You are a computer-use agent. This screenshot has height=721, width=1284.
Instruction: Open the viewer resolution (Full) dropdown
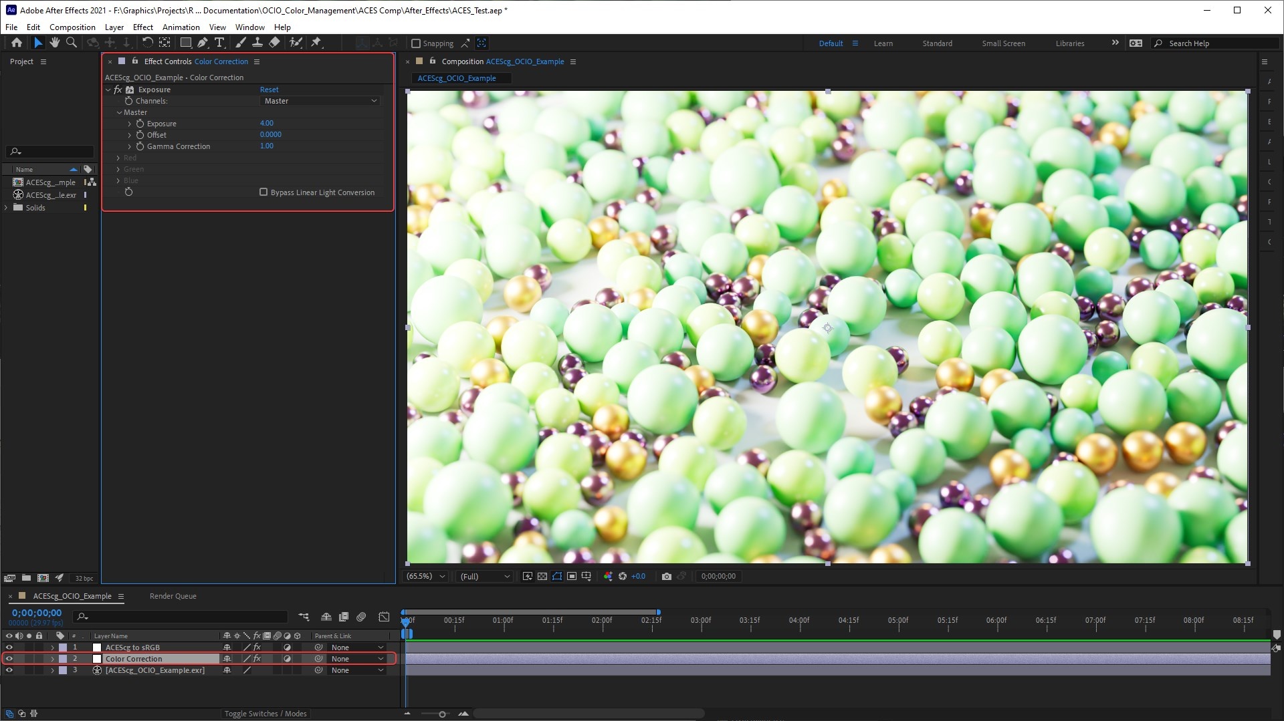[x=485, y=576]
